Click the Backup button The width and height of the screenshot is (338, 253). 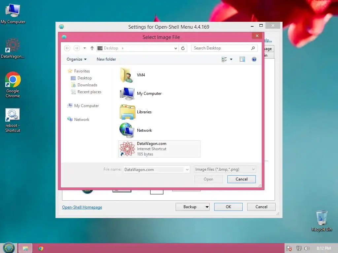(x=190, y=207)
